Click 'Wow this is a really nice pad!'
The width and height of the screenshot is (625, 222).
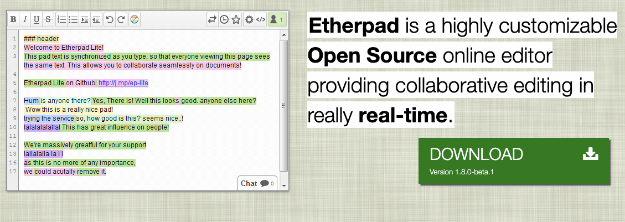[x=69, y=109]
